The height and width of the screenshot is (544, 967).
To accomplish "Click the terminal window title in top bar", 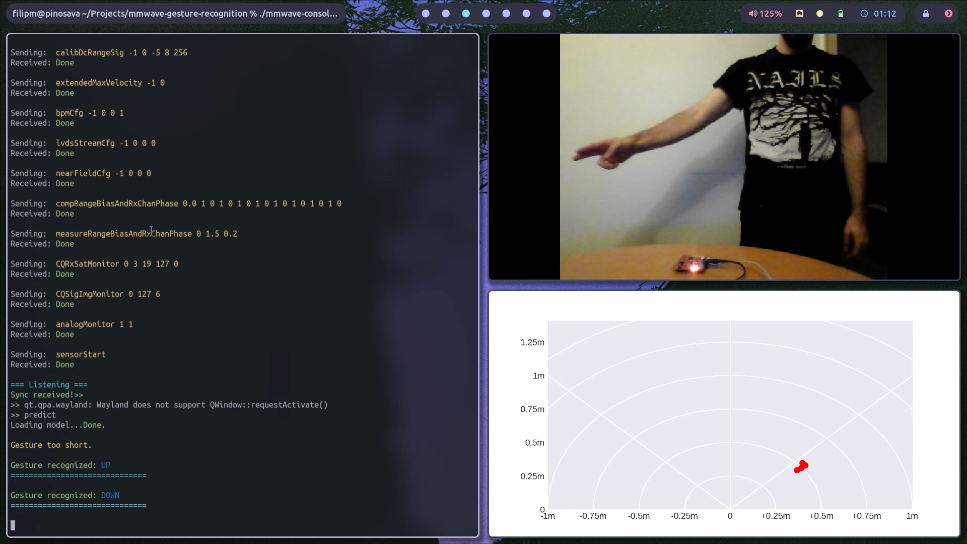I will [175, 14].
